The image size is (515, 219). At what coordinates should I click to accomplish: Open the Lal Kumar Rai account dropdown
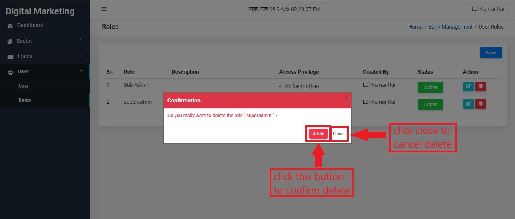tap(490, 9)
